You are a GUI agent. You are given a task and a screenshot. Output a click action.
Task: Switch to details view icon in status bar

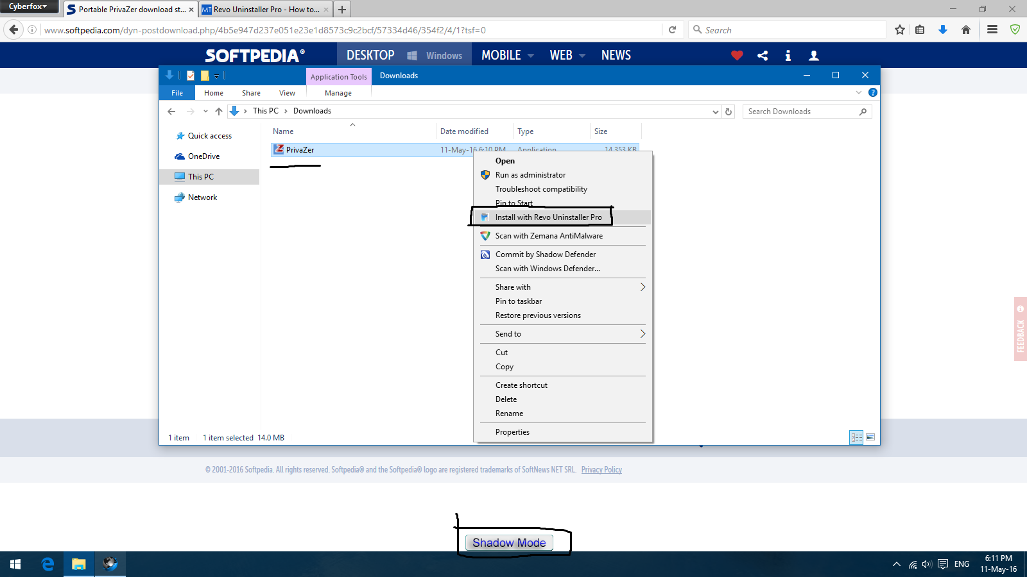click(856, 437)
